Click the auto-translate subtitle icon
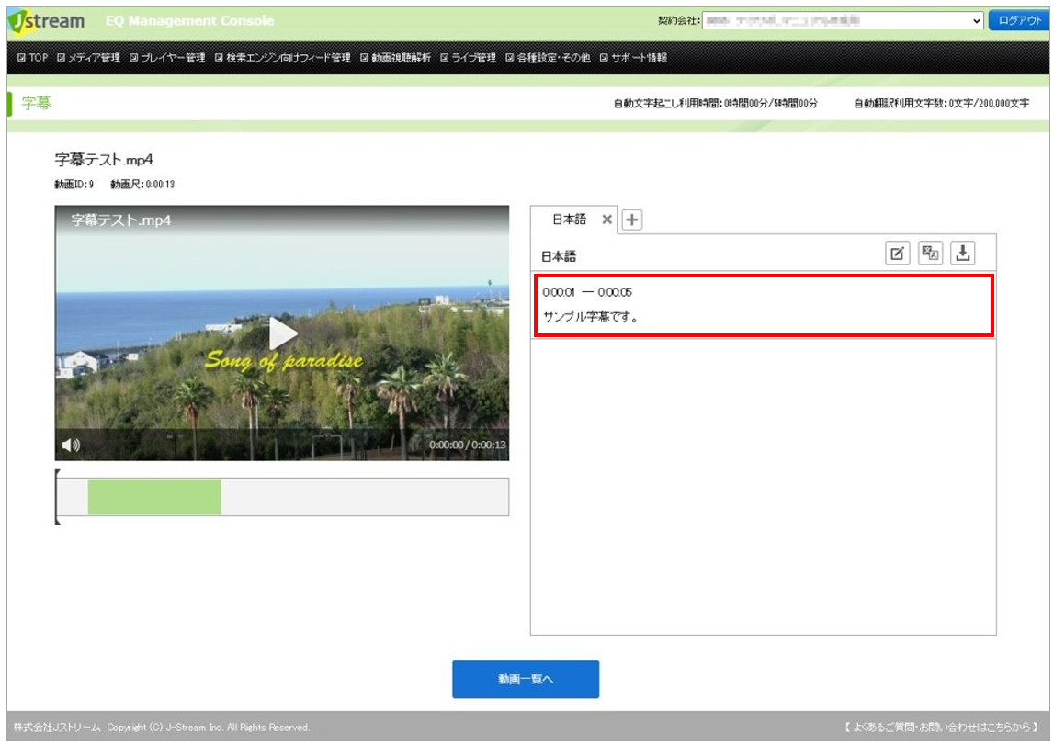 coord(930,254)
